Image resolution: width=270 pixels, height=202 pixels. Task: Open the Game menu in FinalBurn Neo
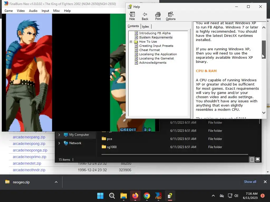[x=9, y=11]
